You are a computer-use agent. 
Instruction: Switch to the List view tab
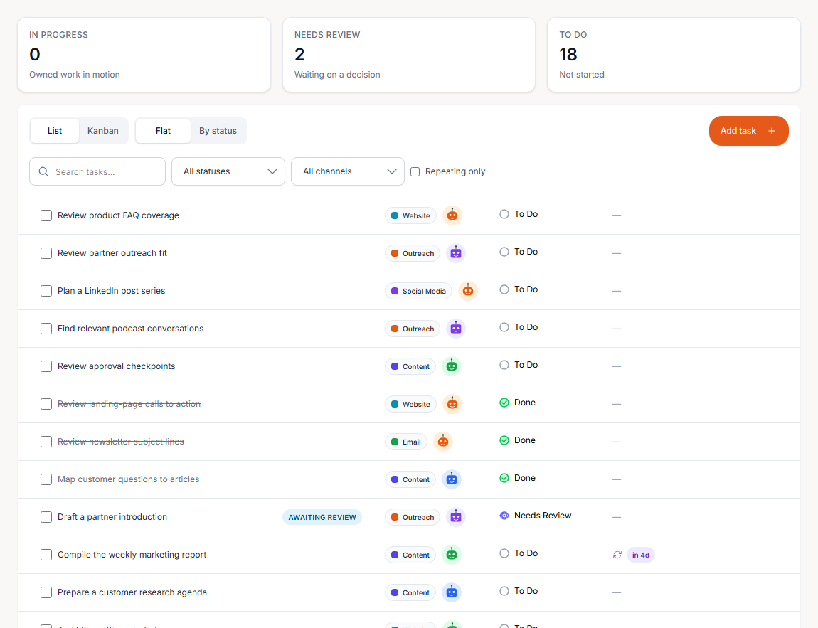55,131
